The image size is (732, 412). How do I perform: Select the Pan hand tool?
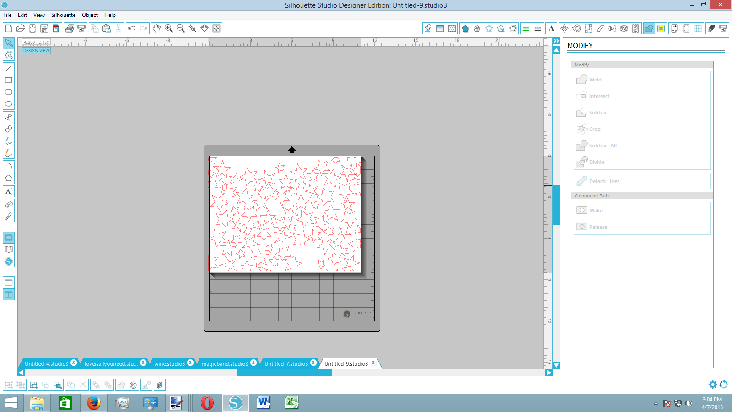[x=157, y=28]
